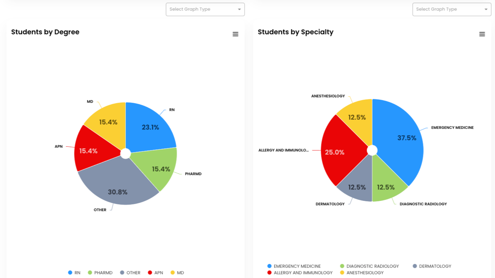This screenshot has width=495, height=278.
Task: Click the hamburger menu icon on Students by Degree
Action: pyautogui.click(x=236, y=34)
